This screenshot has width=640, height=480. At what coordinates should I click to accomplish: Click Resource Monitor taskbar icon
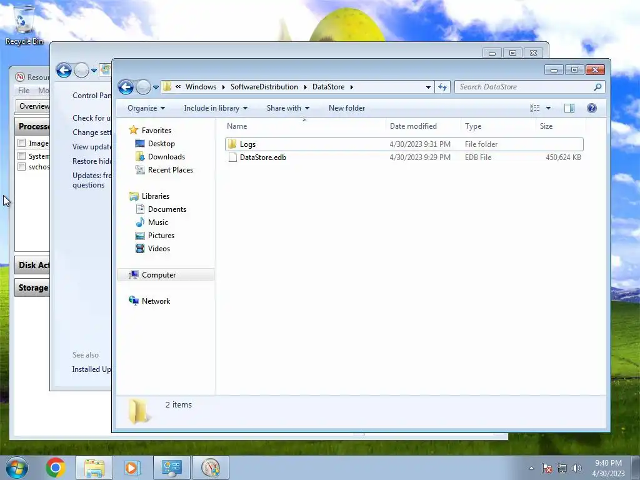click(x=210, y=467)
